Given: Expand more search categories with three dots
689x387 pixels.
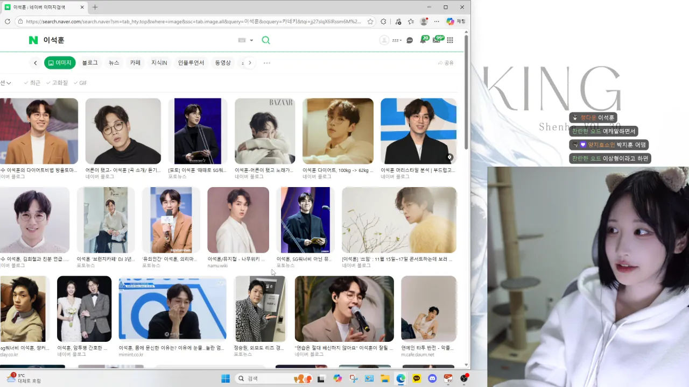Looking at the screenshot, I should (x=266, y=63).
